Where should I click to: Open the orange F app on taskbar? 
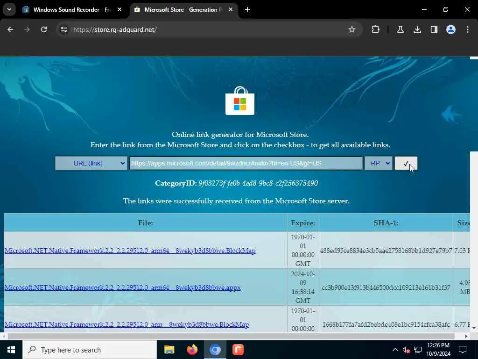click(x=238, y=350)
